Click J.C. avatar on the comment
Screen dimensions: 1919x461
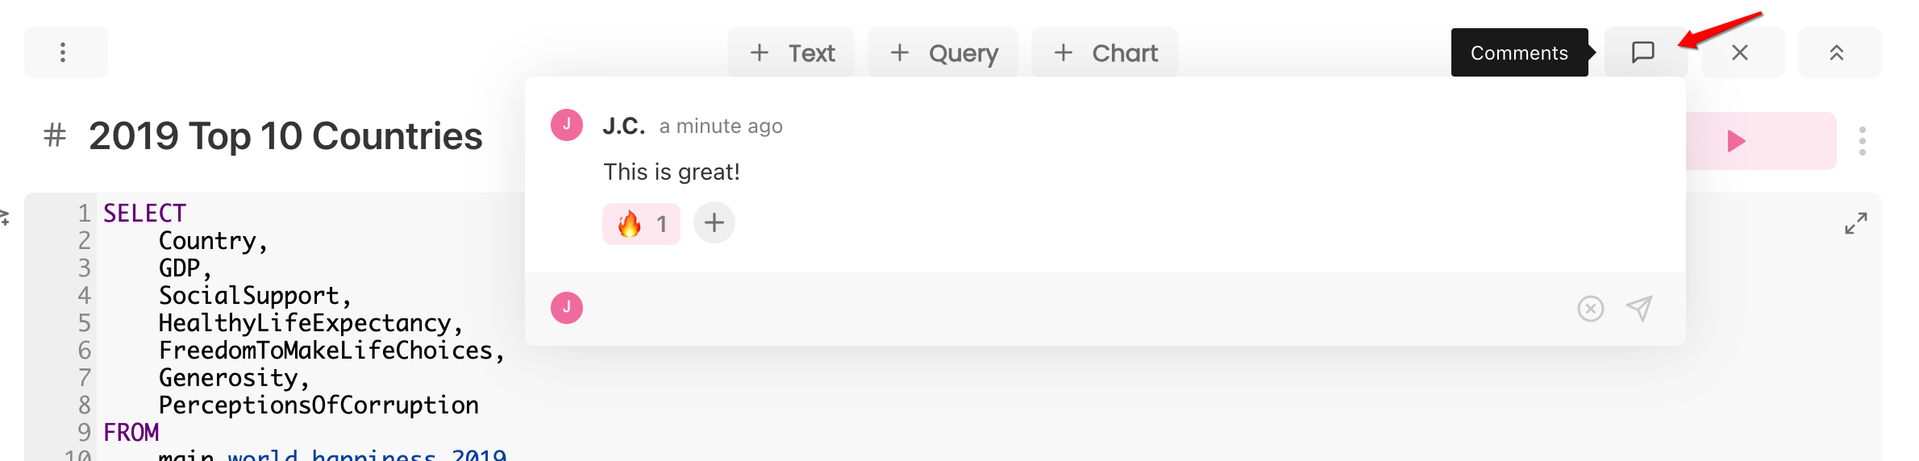coord(567,125)
